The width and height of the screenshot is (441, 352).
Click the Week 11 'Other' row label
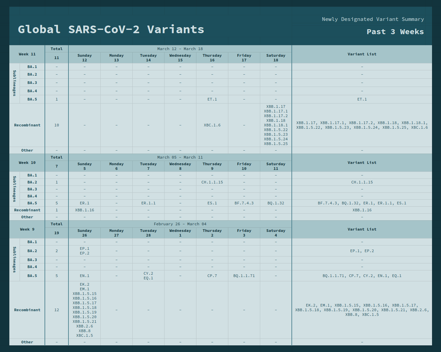[27, 150]
